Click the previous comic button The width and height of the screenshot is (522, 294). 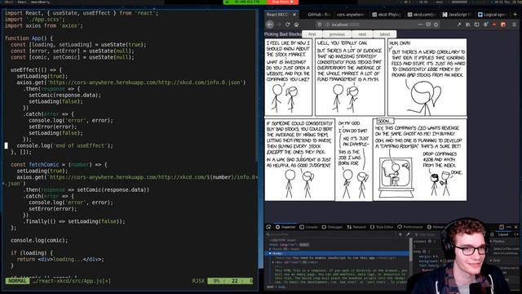point(337,34)
